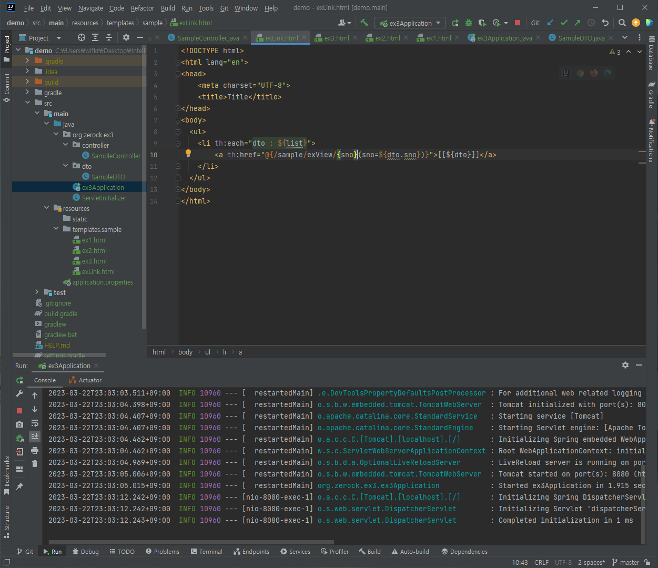Screen dimensions: 658x568
Task: Collapse the resources folder
Action: pos(47,208)
